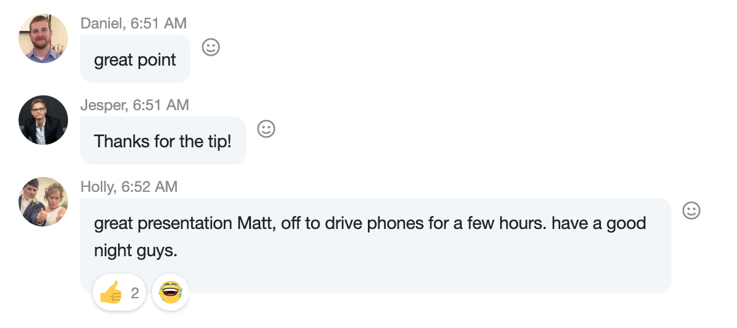Click the thumbs-up reaction count "2"

(135, 292)
